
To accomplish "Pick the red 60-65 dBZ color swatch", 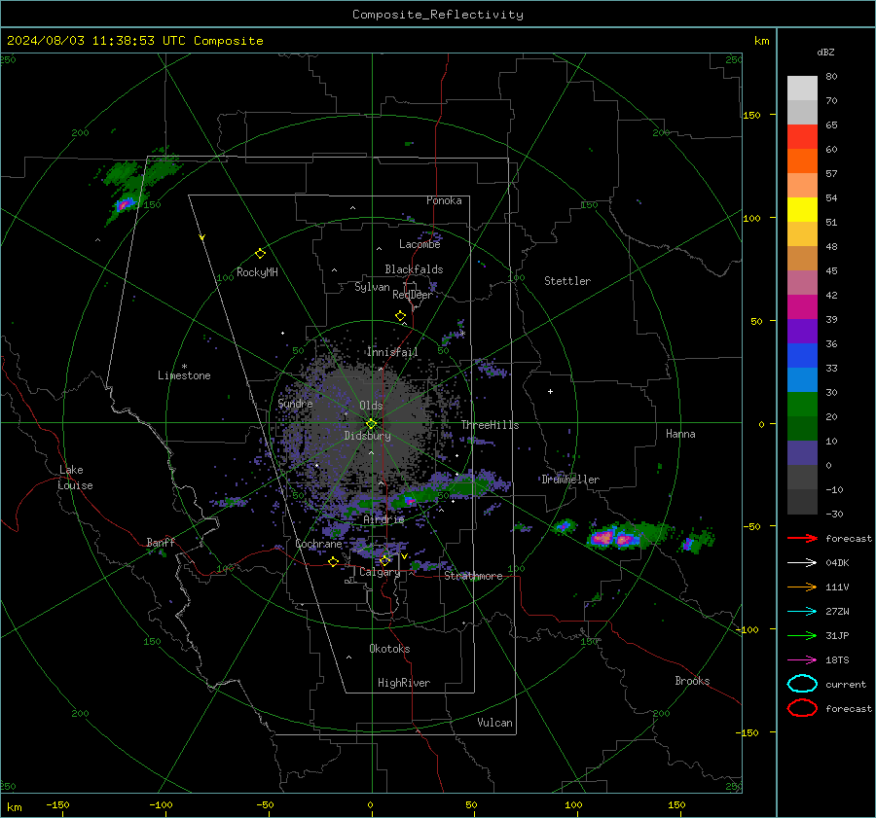I will pos(802,137).
